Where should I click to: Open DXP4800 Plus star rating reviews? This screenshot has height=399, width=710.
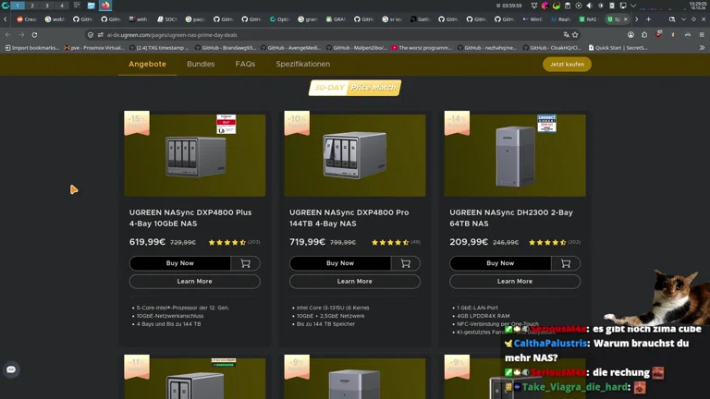click(x=226, y=243)
